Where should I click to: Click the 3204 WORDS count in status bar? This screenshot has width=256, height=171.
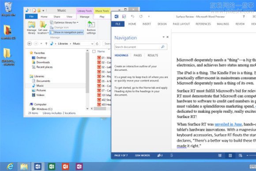(x=143, y=155)
